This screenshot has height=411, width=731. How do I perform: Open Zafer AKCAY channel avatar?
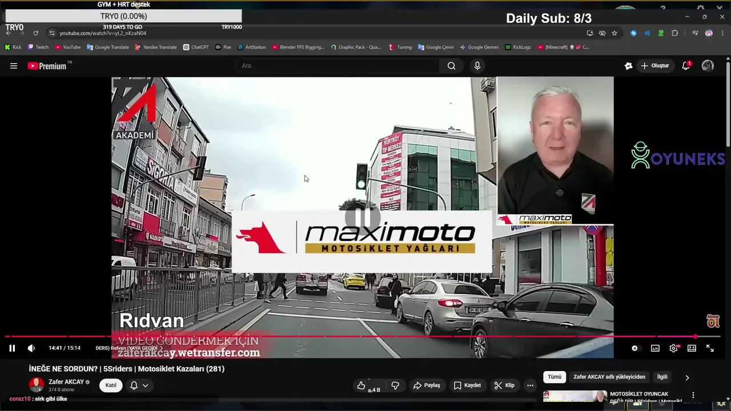pyautogui.click(x=37, y=385)
